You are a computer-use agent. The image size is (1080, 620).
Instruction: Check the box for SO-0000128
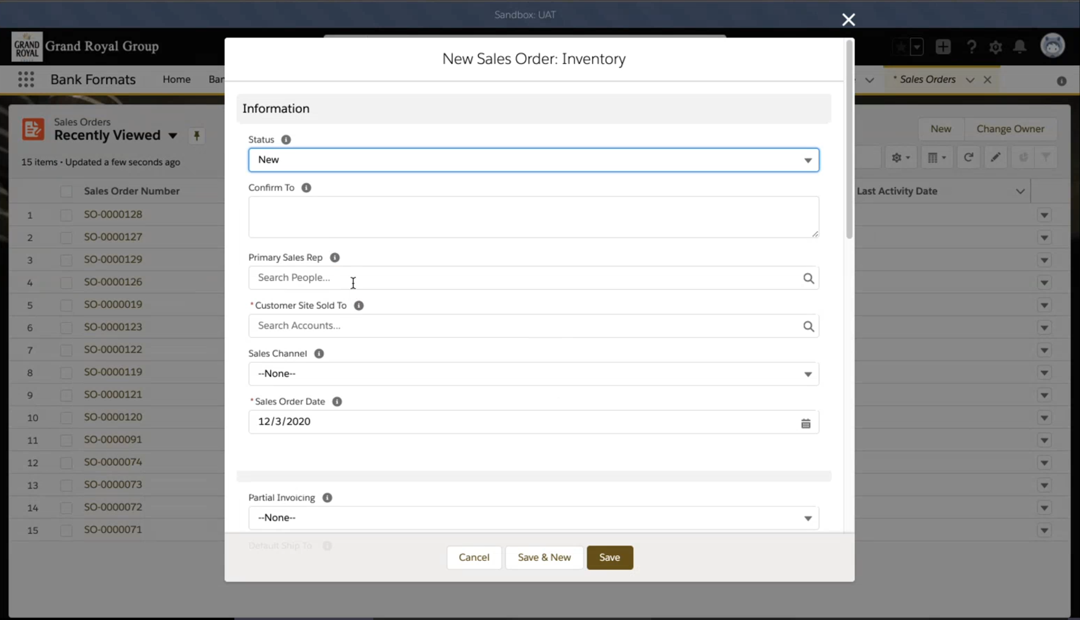[66, 215]
